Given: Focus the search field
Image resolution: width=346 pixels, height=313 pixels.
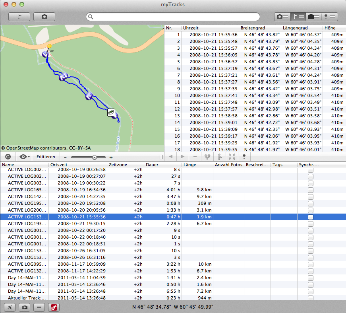Looking at the screenshot, I should point(173,17).
